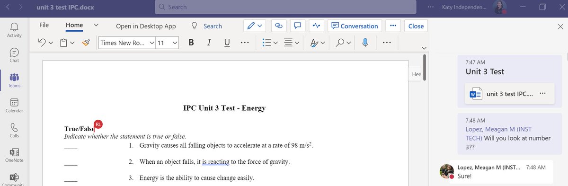Open more font formatting options ellipsis
Image resolution: width=568 pixels, height=186 pixels.
245,43
